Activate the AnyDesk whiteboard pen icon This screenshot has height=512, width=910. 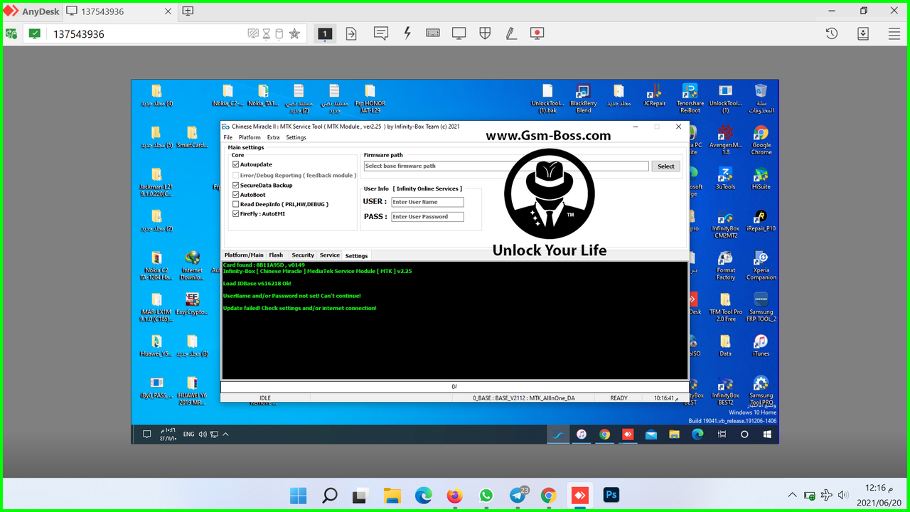point(510,33)
